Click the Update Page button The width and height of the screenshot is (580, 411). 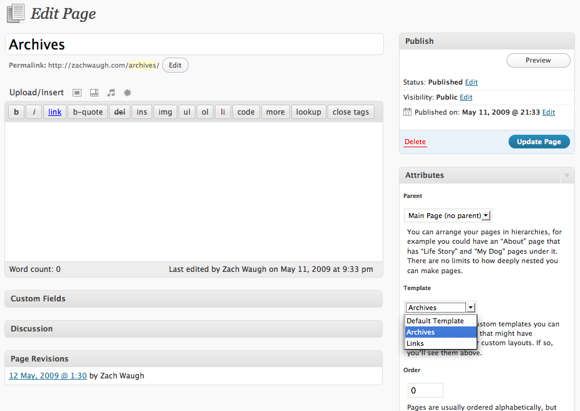[x=539, y=142]
